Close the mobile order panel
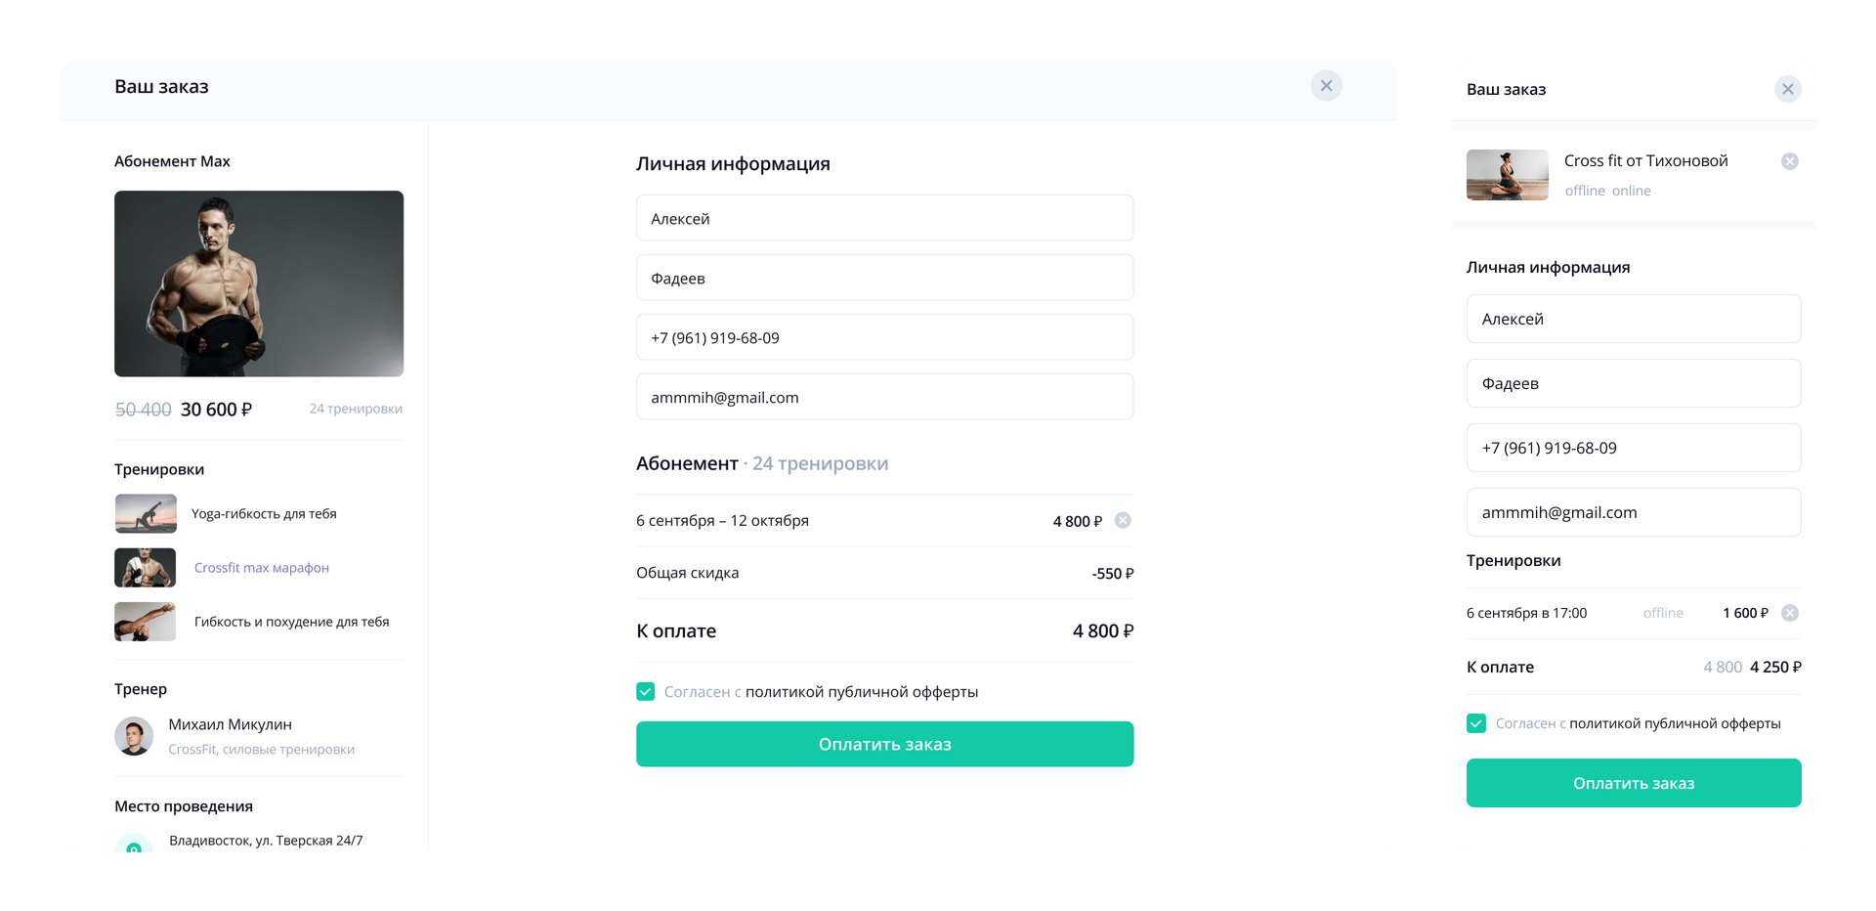The image size is (1876, 911). tap(1787, 89)
